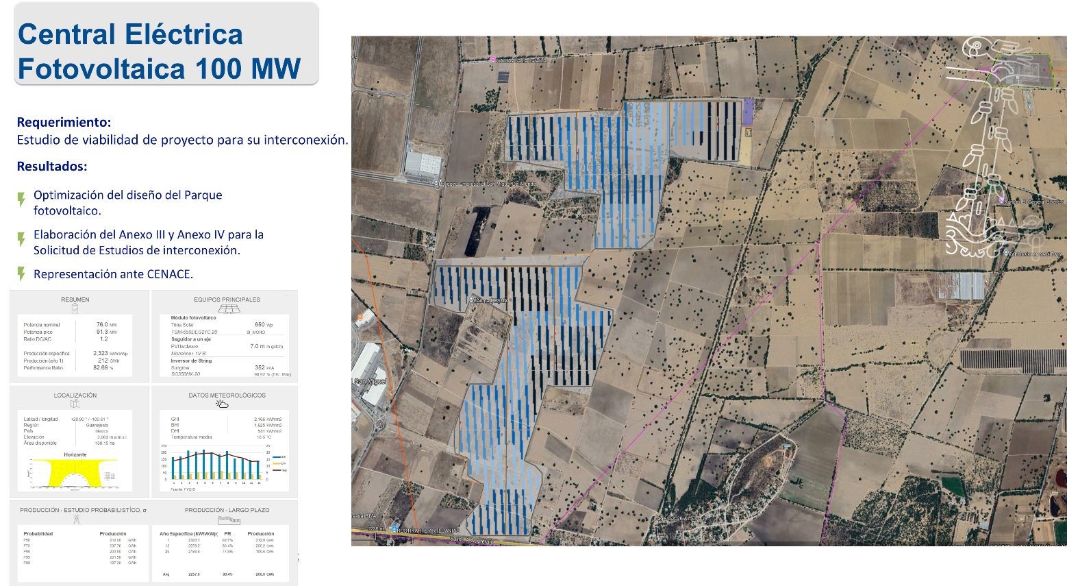Click the PR column header in LARGO PLAZO
The image size is (1067, 586).
[x=227, y=533]
